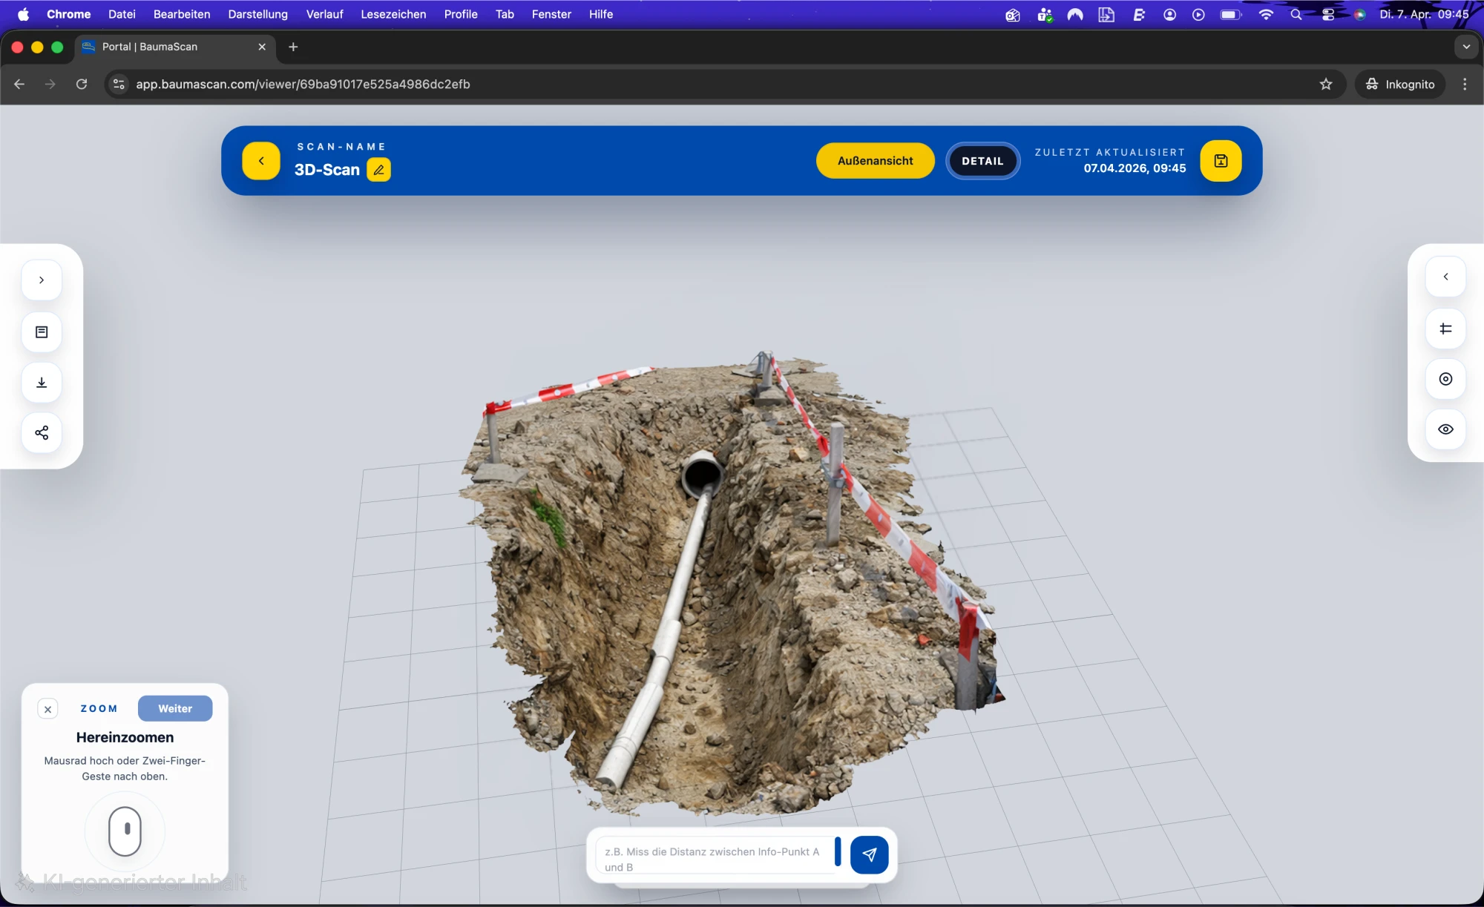Open the Apple menu

pos(23,14)
